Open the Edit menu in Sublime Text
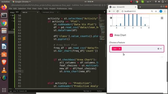This screenshot has height=94, width=168. pyautogui.click(x=15, y=9)
